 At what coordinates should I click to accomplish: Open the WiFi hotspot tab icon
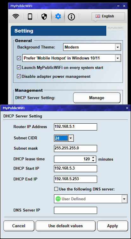tap(16, 16)
